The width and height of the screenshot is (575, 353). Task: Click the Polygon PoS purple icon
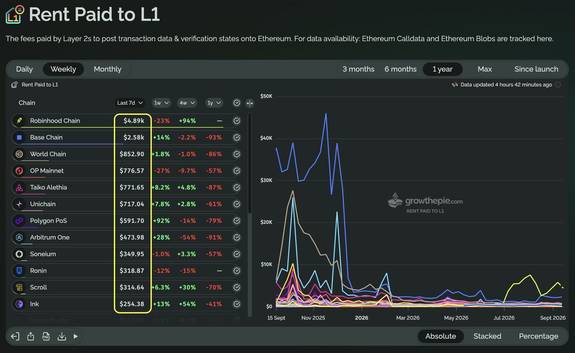point(19,221)
